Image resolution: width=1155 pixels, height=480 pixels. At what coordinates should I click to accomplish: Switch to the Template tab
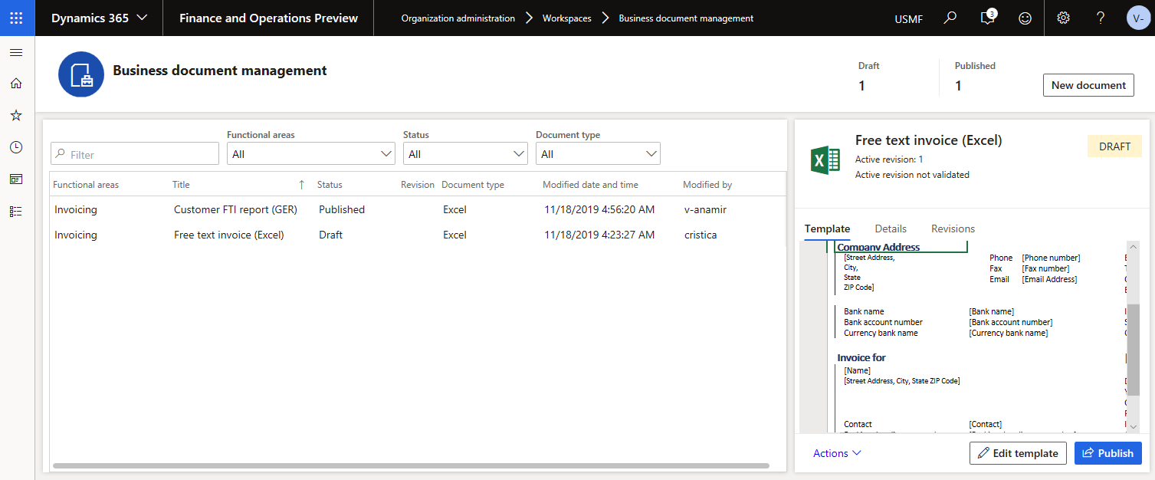[x=827, y=228]
